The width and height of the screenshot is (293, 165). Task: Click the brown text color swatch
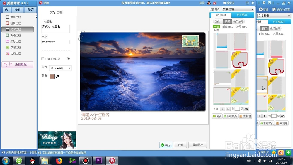coord(52,76)
